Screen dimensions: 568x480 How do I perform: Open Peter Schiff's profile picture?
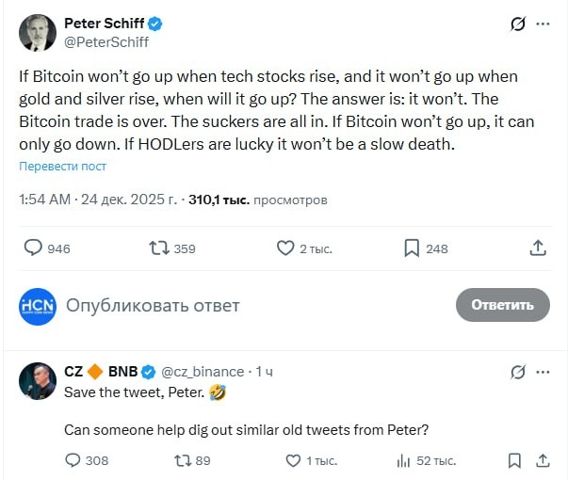[x=38, y=32]
